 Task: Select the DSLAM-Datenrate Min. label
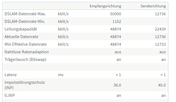click(25, 21)
